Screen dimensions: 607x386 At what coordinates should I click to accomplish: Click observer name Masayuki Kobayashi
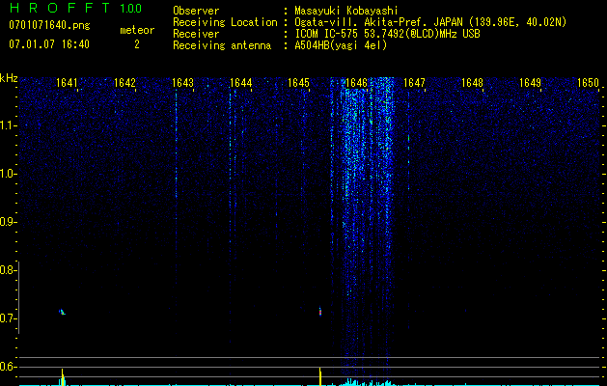346,11
